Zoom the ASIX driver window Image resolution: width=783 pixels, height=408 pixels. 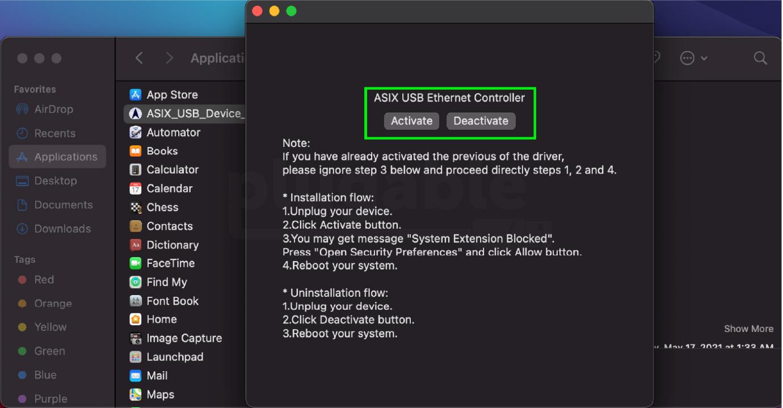click(x=292, y=11)
